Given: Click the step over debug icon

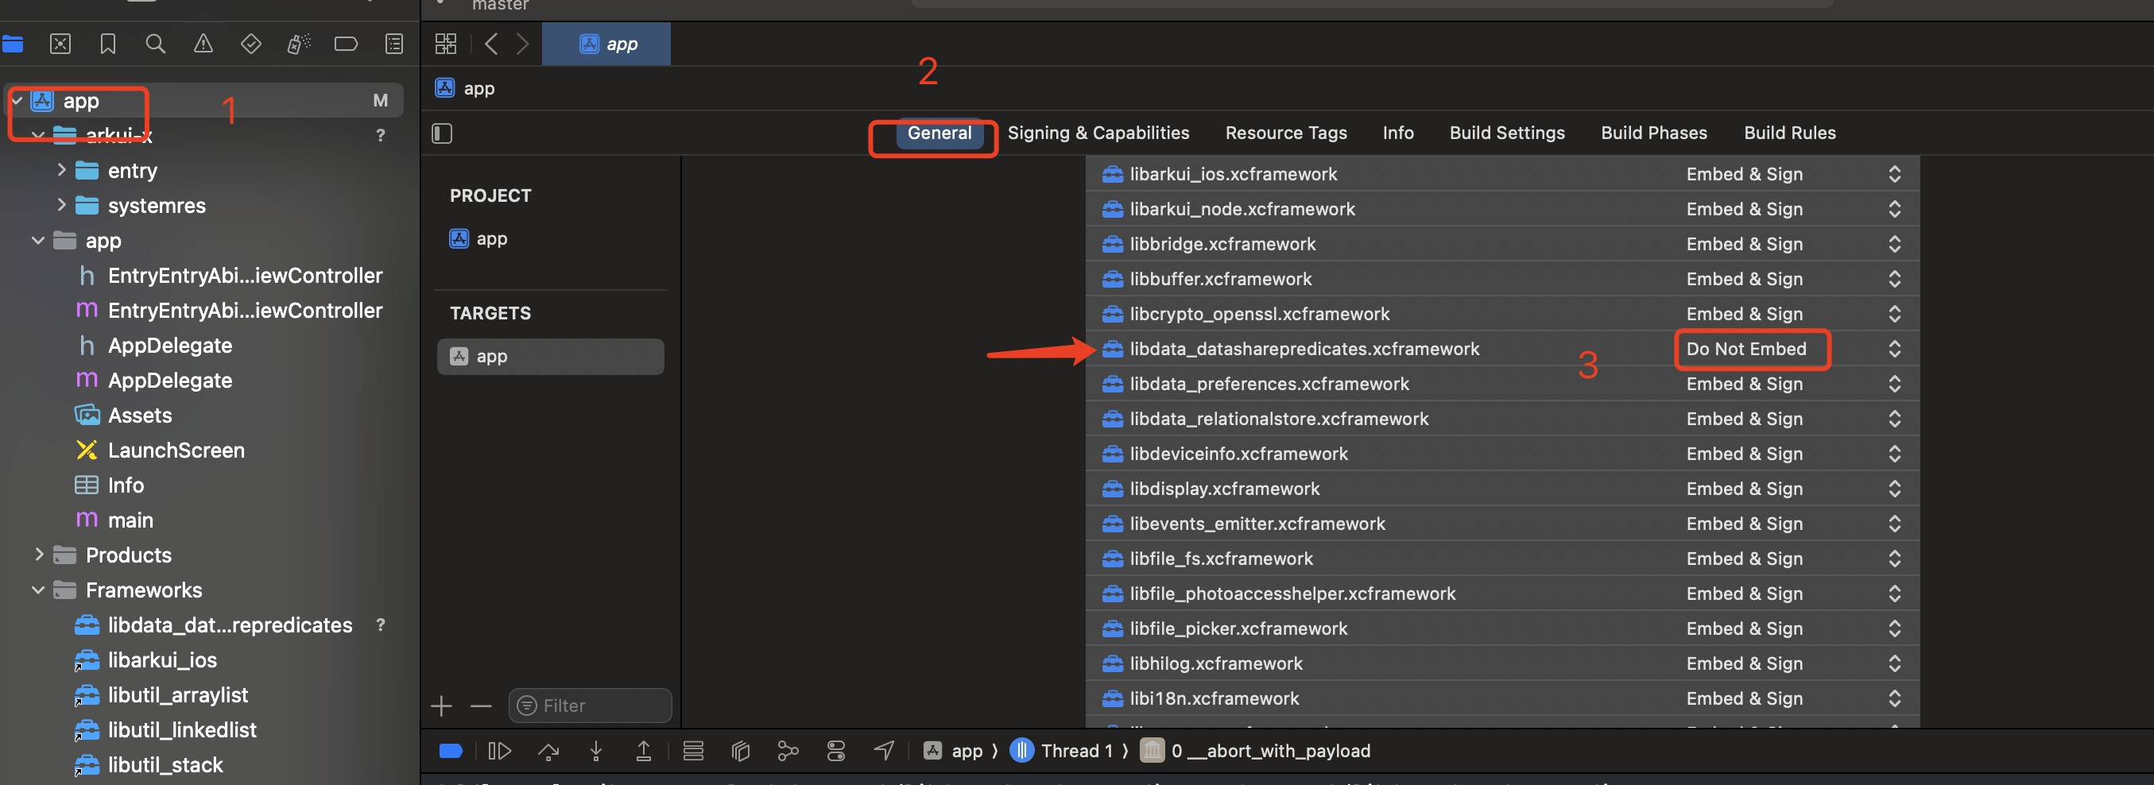Looking at the screenshot, I should coord(548,751).
